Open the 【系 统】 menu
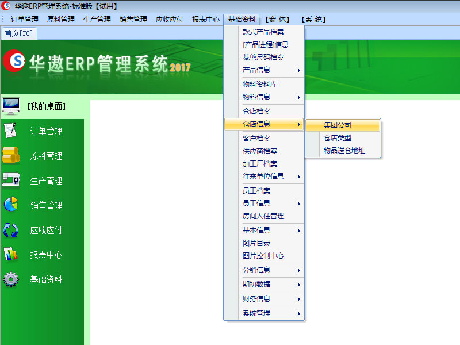460x345 pixels. (313, 20)
